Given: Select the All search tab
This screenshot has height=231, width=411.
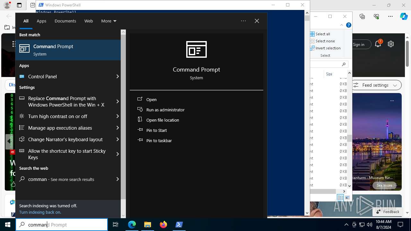Looking at the screenshot, I should pos(26,21).
